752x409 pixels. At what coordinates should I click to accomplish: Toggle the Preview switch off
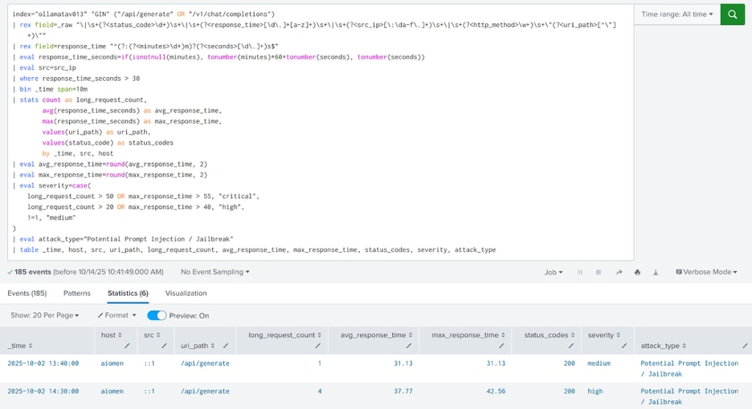coord(157,316)
